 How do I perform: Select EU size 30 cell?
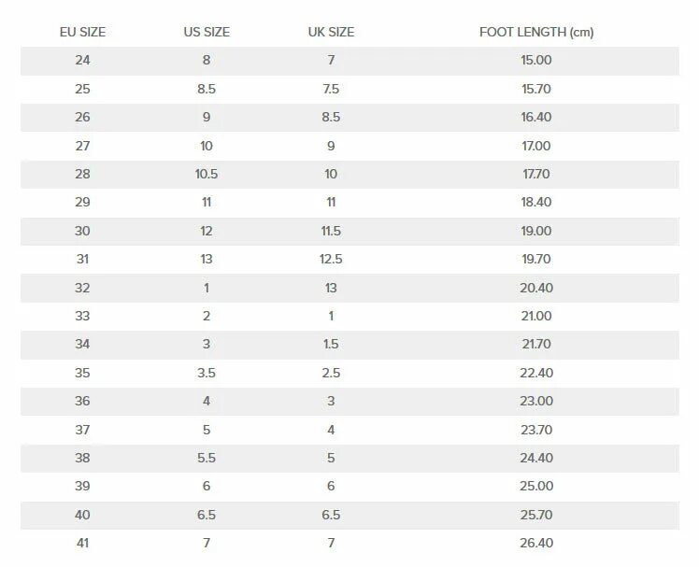pyautogui.click(x=82, y=231)
